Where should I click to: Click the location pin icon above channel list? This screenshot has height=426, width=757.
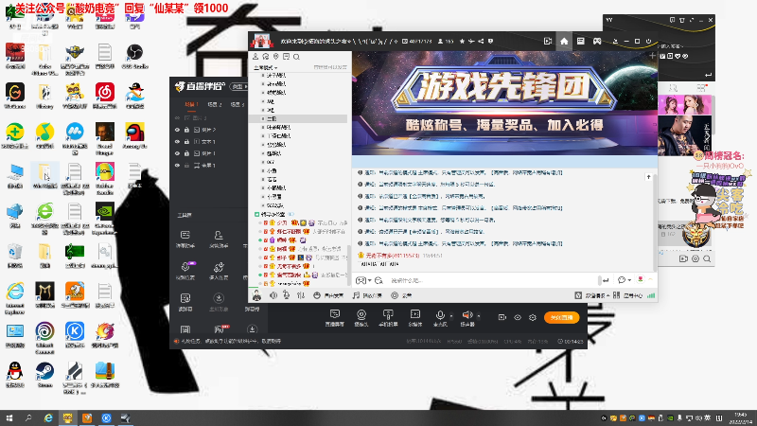pyautogui.click(x=275, y=57)
